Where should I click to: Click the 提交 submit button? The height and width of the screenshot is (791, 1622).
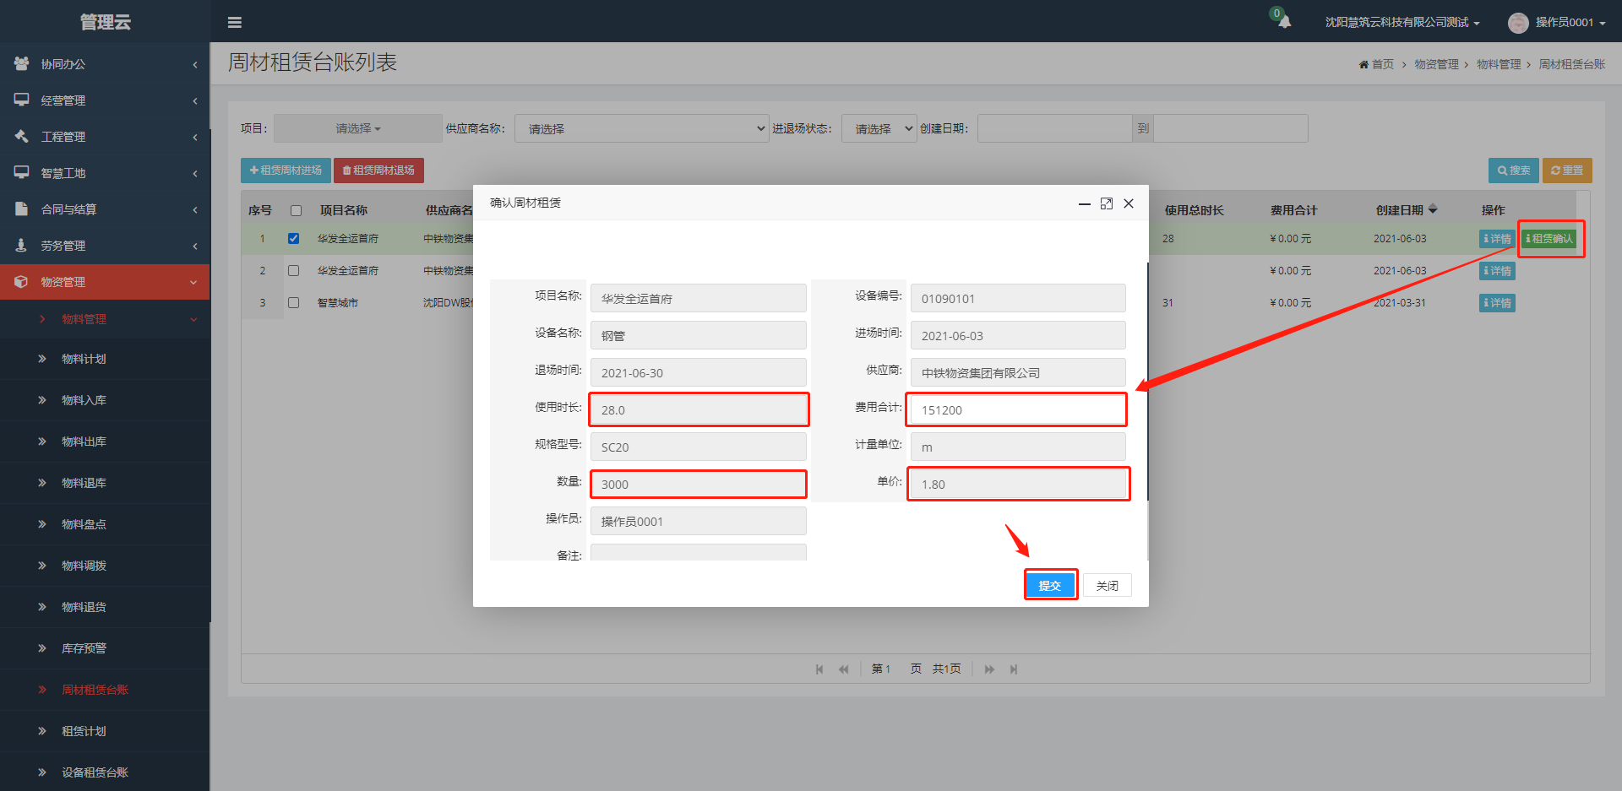pyautogui.click(x=1050, y=585)
